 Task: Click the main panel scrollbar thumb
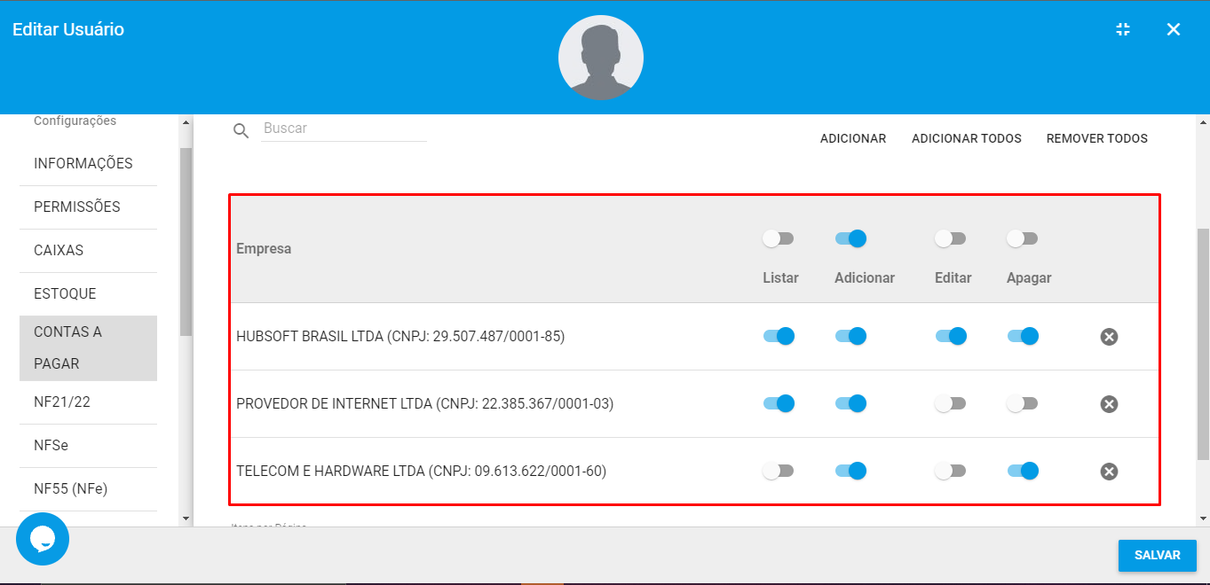[1203, 344]
